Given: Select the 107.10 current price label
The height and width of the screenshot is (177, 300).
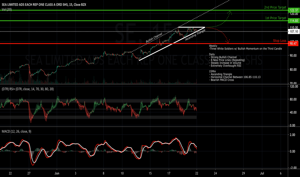Looking at the screenshot, I should (x=294, y=32).
